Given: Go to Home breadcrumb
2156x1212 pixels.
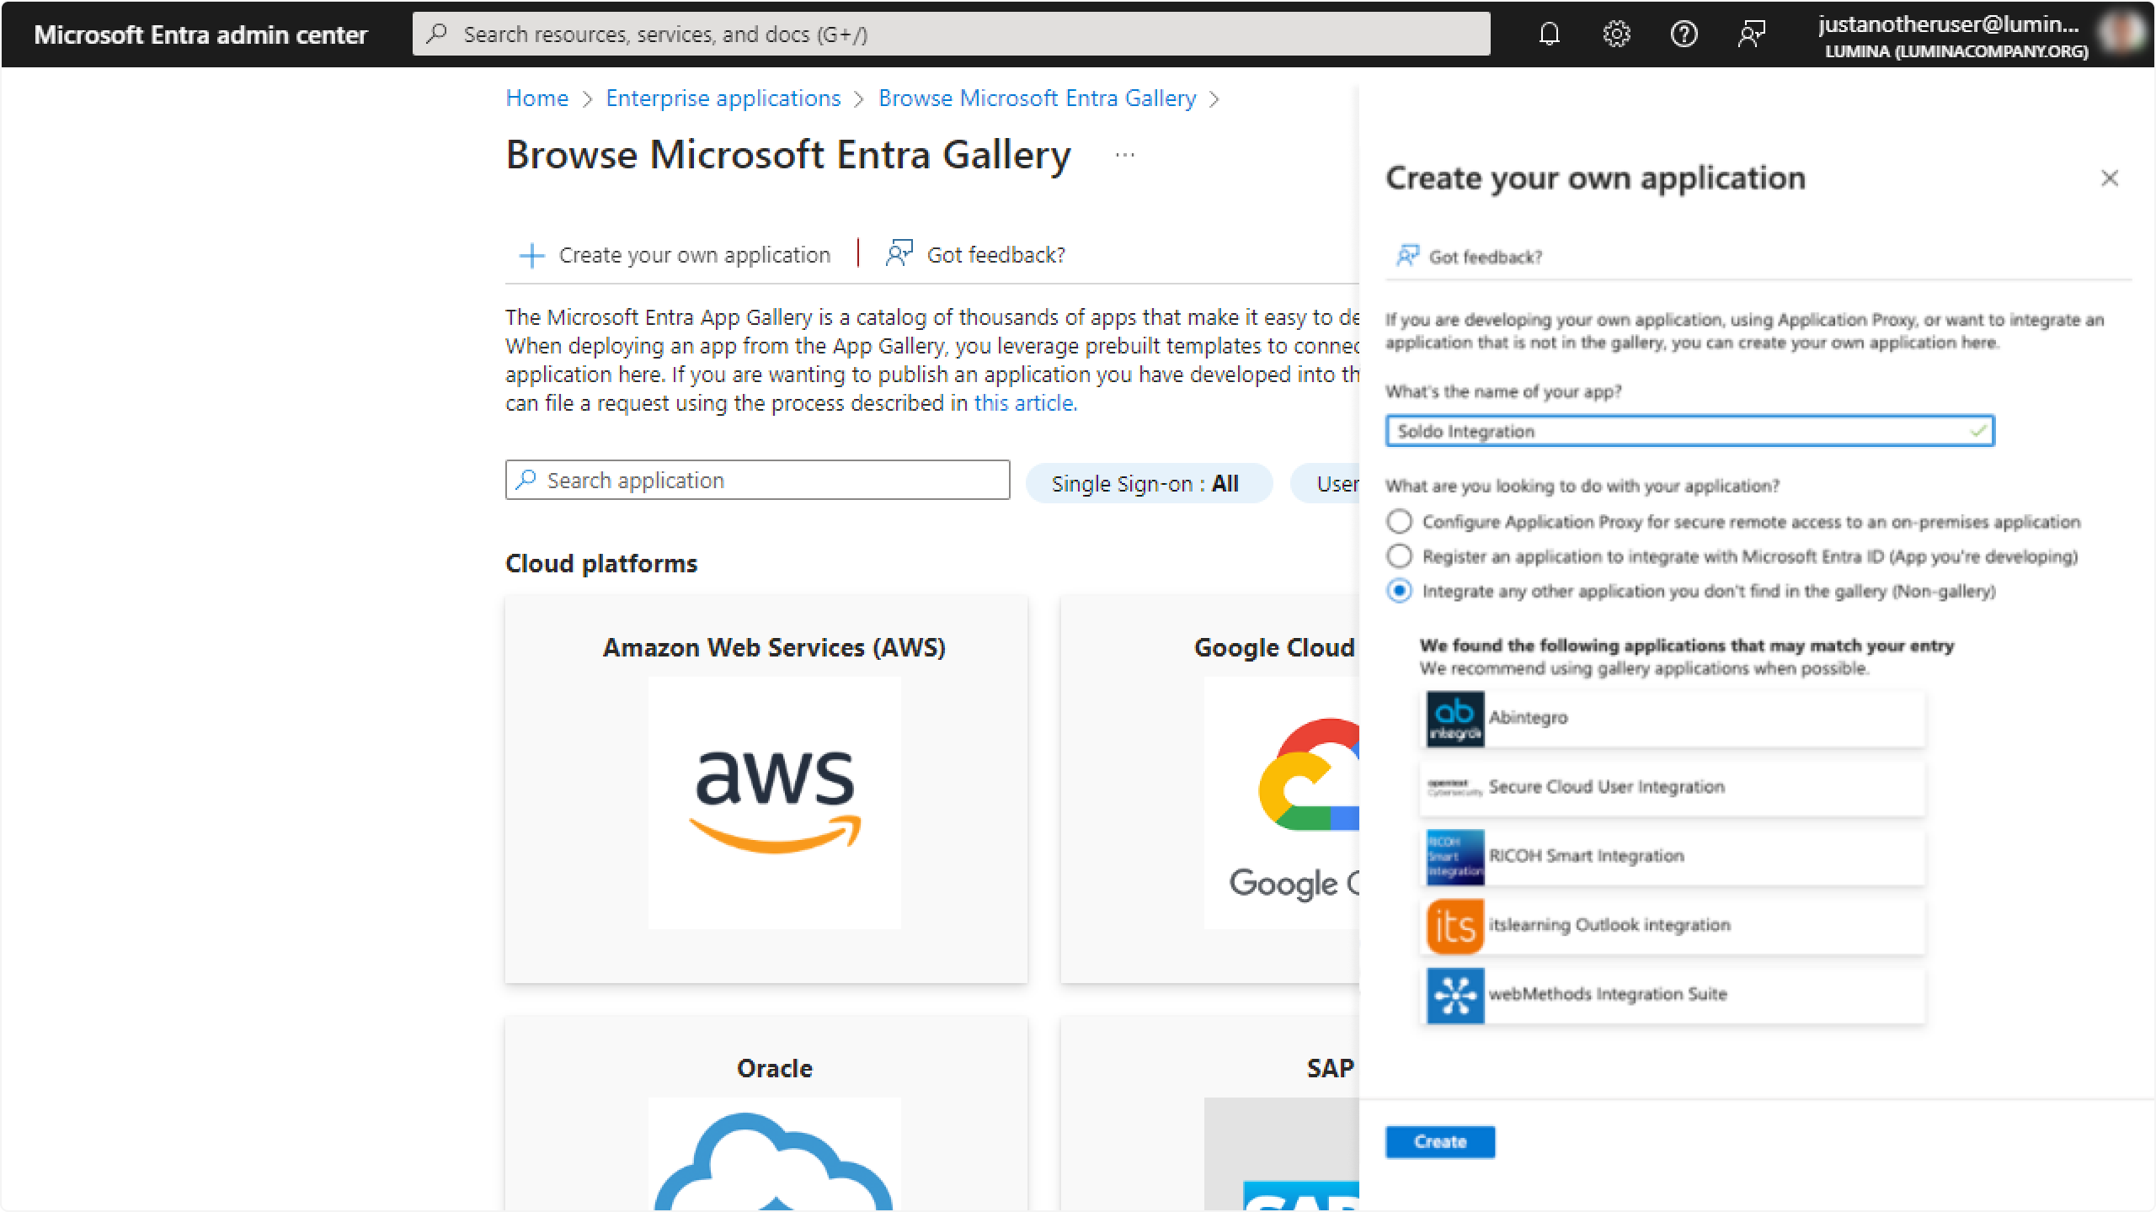Looking at the screenshot, I should tap(536, 98).
